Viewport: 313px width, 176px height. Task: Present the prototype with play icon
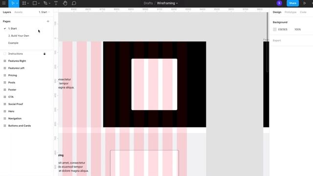click(x=305, y=3)
